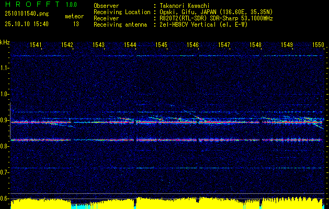329x209 pixels.
Task: Click the 1546 time marker
Action: click(x=192, y=44)
